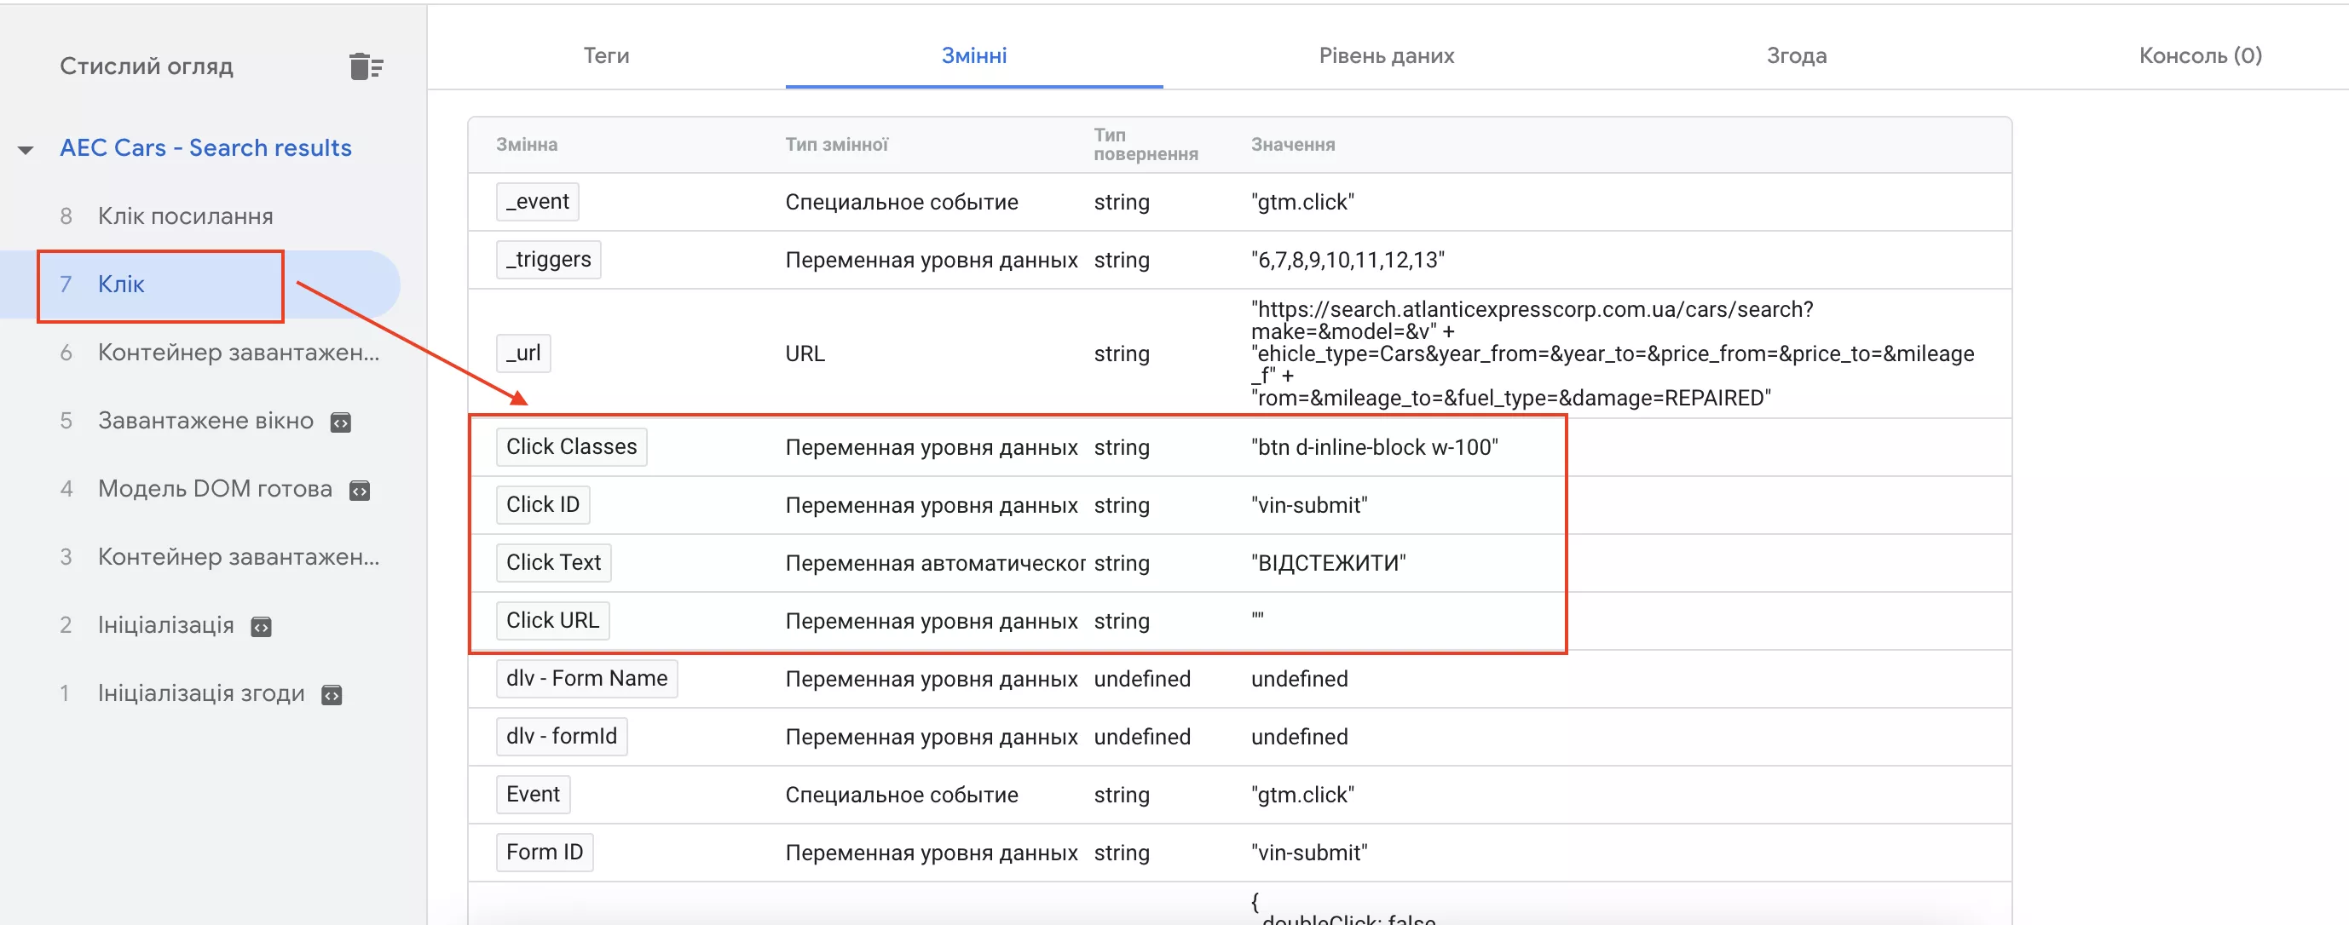Click the dlv - formId variable chip

coord(562,737)
